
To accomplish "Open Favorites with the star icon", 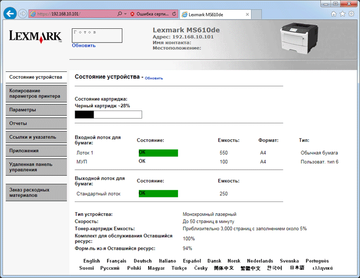I will click(x=343, y=14).
